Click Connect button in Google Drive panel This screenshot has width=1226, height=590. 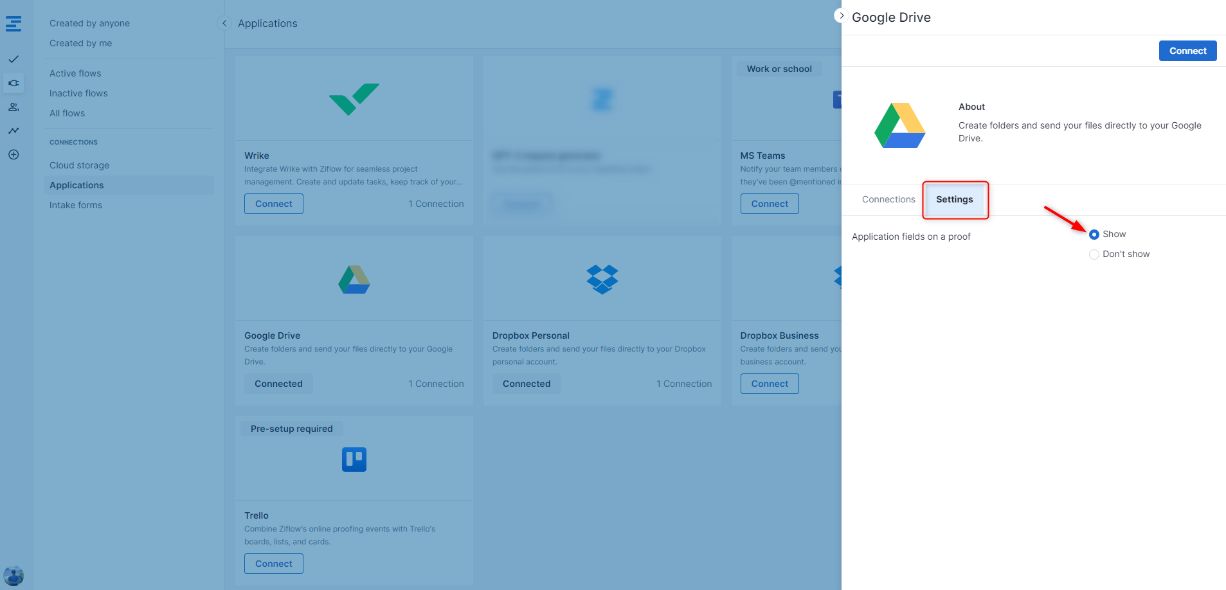(x=1187, y=51)
